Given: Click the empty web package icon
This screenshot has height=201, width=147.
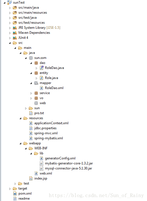Looking at the screenshot, I should click(36, 103).
